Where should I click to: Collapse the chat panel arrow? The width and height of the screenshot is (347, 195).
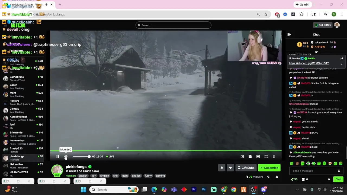pos(289,35)
